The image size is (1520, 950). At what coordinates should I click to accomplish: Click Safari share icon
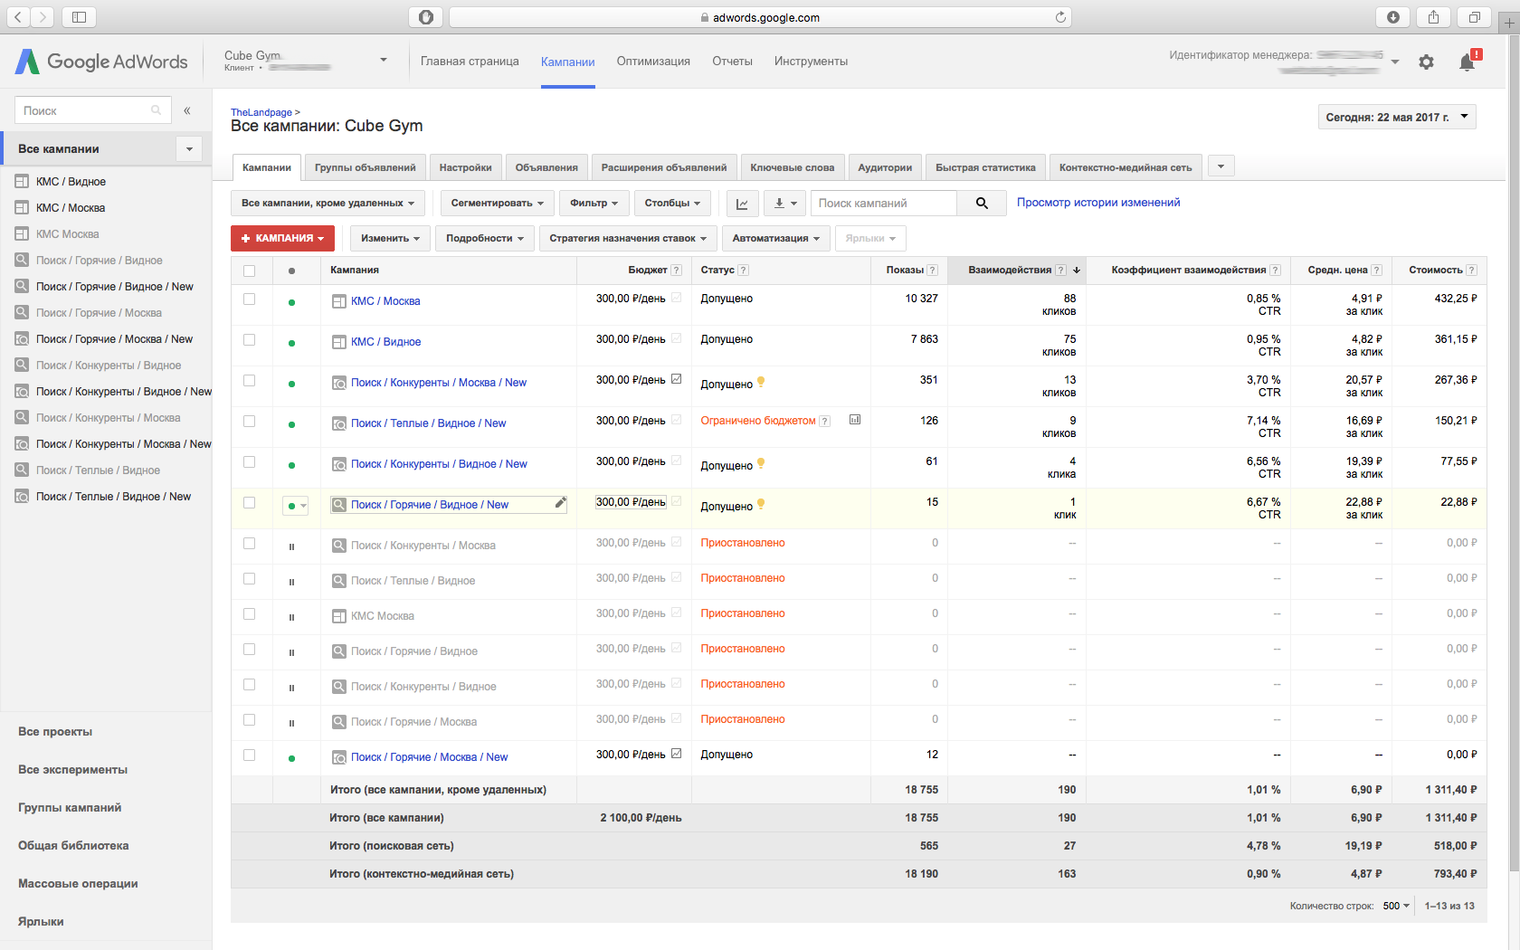pyautogui.click(x=1433, y=17)
